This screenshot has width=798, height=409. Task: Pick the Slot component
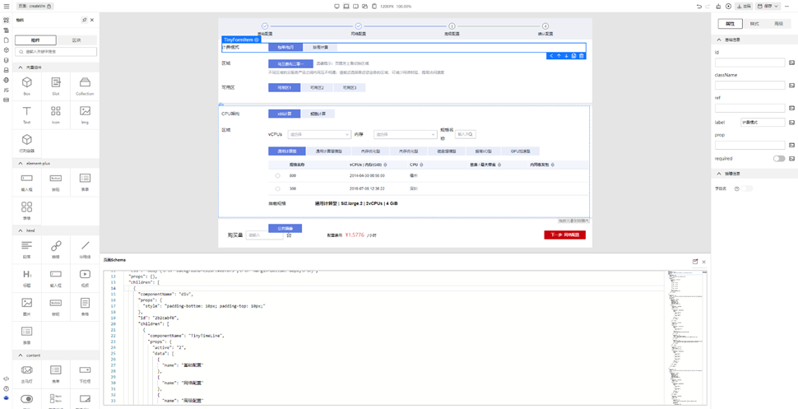56,86
